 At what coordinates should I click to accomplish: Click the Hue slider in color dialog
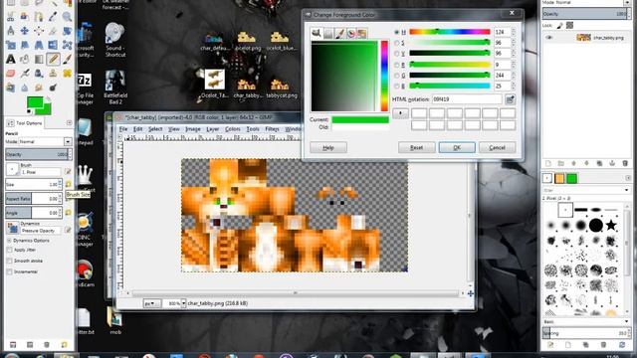coord(450,32)
